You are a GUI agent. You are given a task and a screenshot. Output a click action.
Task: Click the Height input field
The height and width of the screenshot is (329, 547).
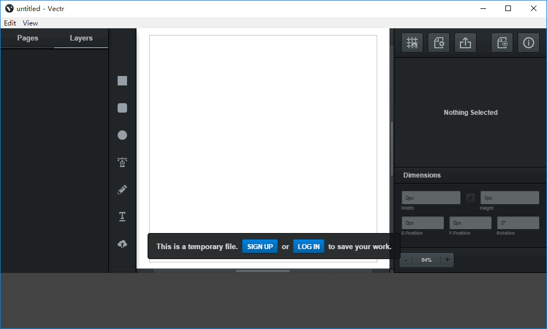pos(510,198)
